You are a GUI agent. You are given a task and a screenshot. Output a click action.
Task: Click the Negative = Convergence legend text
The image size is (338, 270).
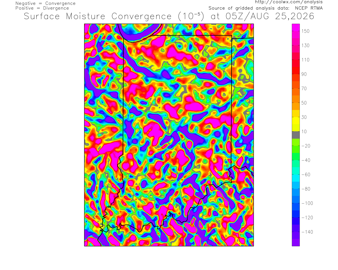[x=45, y=3]
